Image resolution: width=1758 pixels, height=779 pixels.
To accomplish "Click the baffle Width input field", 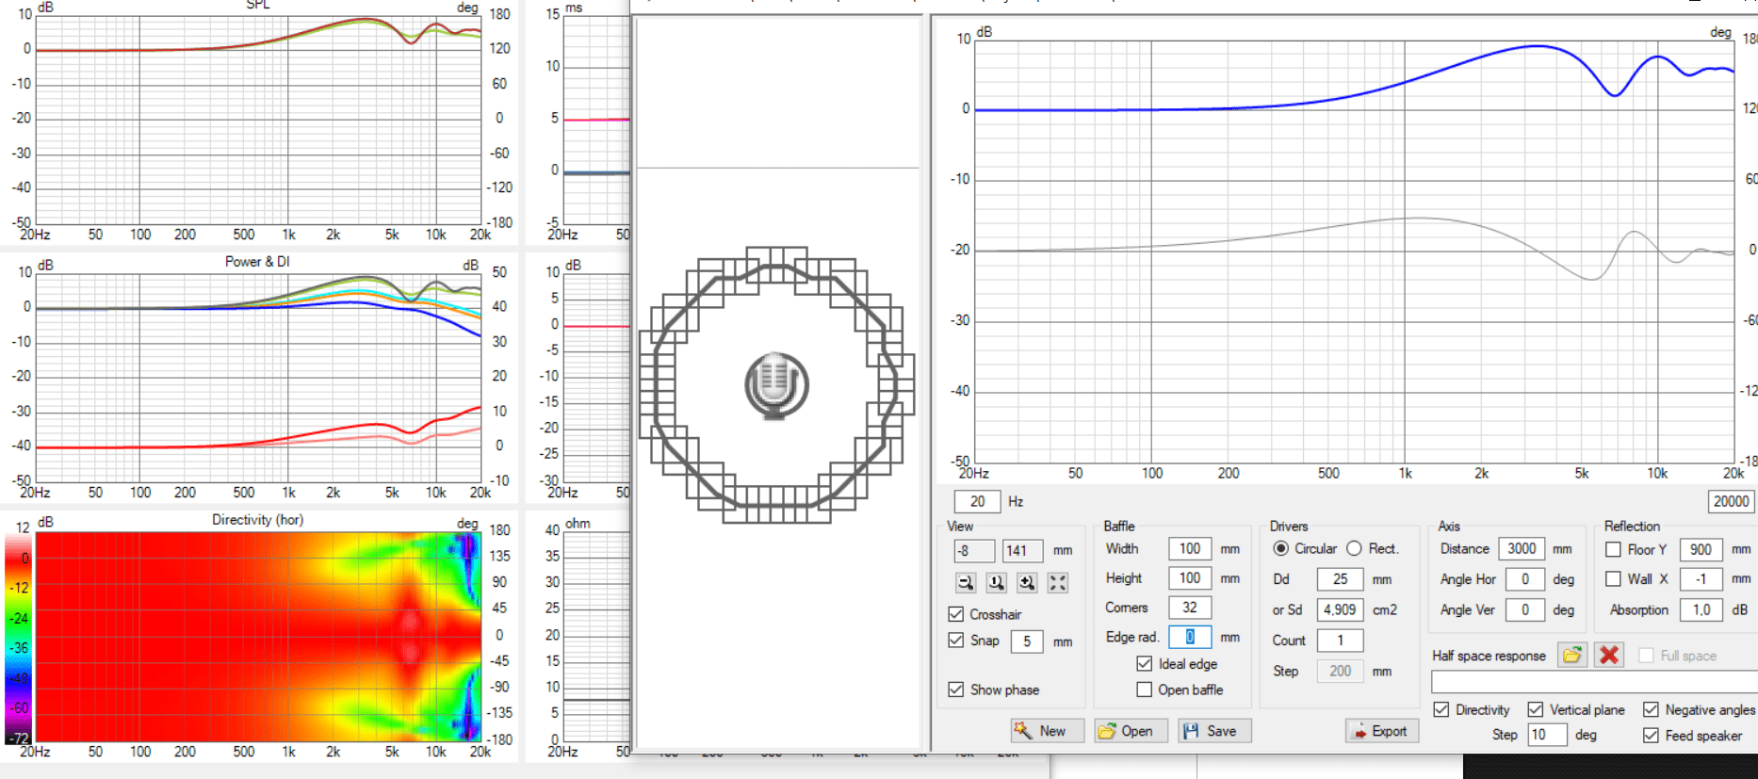I will click(x=1190, y=548).
